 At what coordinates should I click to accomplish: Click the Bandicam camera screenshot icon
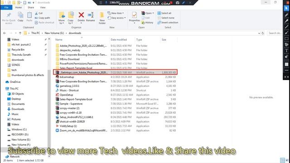[x=178, y=3]
